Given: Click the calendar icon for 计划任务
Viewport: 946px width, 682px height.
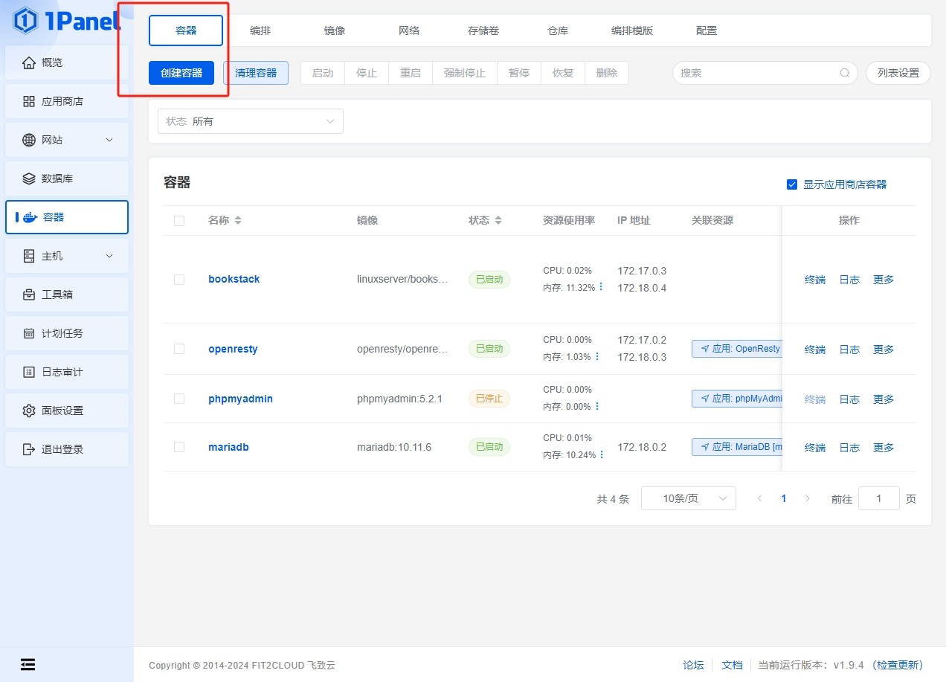Looking at the screenshot, I should (29, 333).
